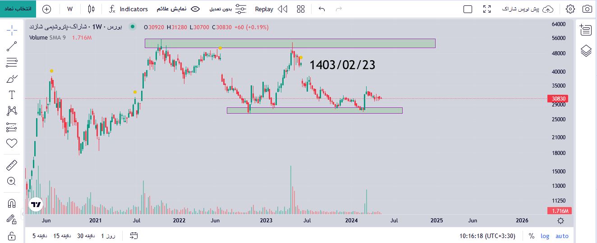Open the Indicators fx dialog
The height and width of the screenshot is (243, 597).
[x=129, y=9]
